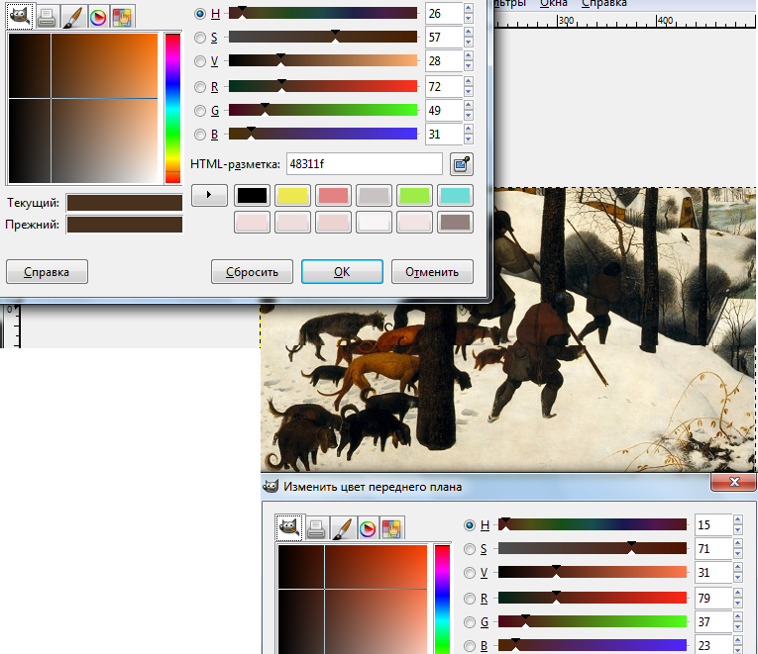The width and height of the screenshot is (758, 654).
Task: Click the Сбросить reset button
Action: click(252, 272)
